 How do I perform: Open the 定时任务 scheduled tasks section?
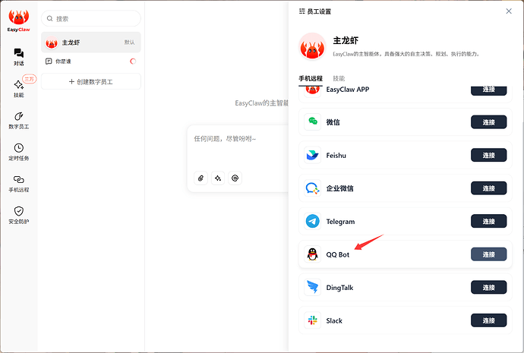pos(19,152)
